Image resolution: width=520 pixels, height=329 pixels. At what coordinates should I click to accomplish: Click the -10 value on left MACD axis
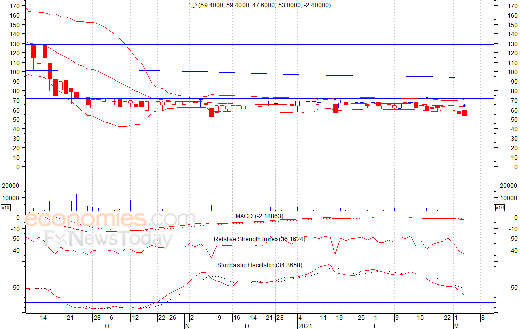click(15, 229)
